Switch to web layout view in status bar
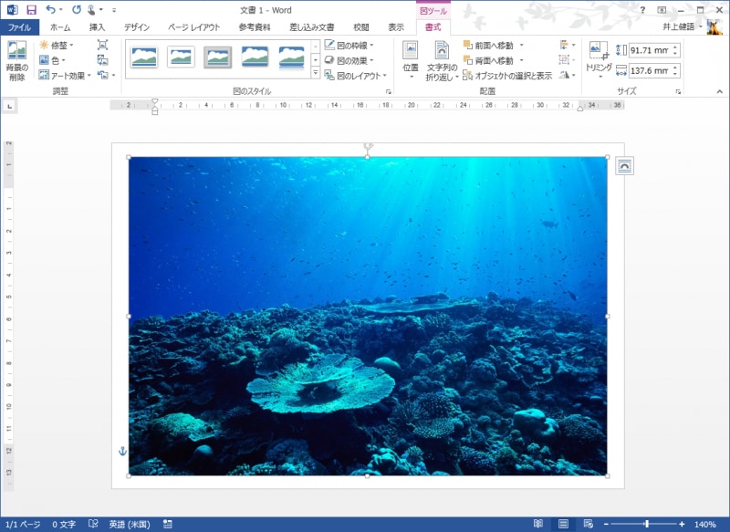This screenshot has height=532, width=730. (587, 524)
